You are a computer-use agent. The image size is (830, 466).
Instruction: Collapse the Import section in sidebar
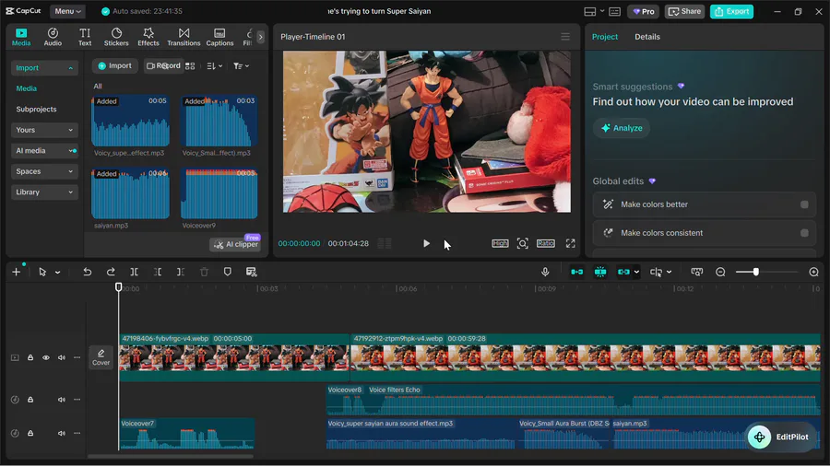44,67
